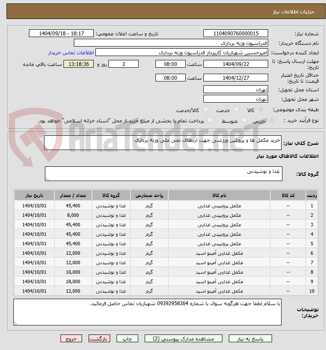Click the resize grip of شرح کلی نیاز textarea
This screenshot has height=350, width=326.
[46, 147]
